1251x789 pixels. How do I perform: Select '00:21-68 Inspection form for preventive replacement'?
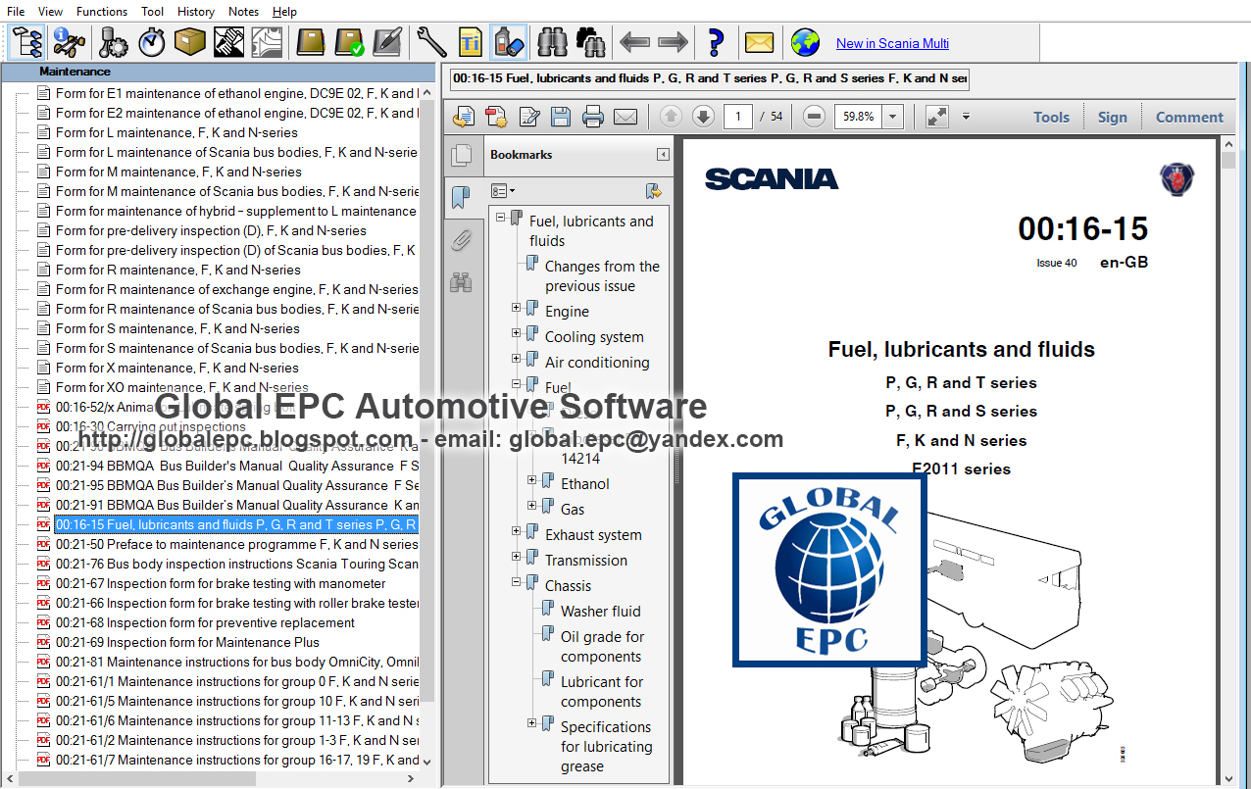click(x=205, y=622)
